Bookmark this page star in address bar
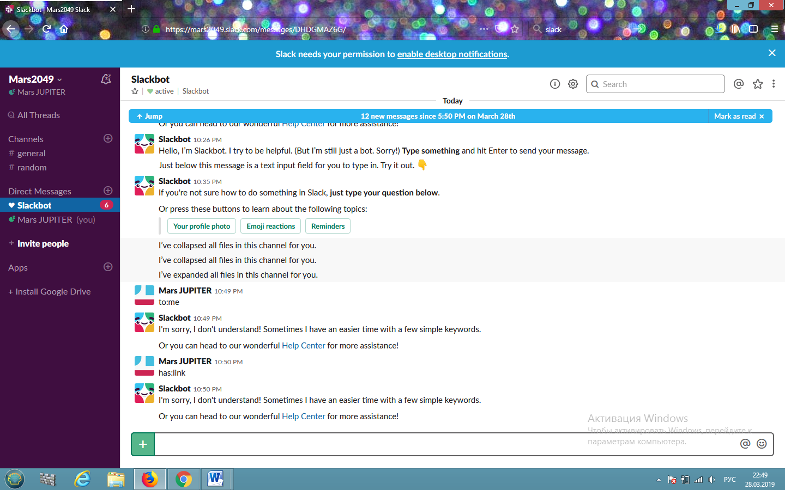Viewport: 785px width, 490px height. (x=515, y=29)
